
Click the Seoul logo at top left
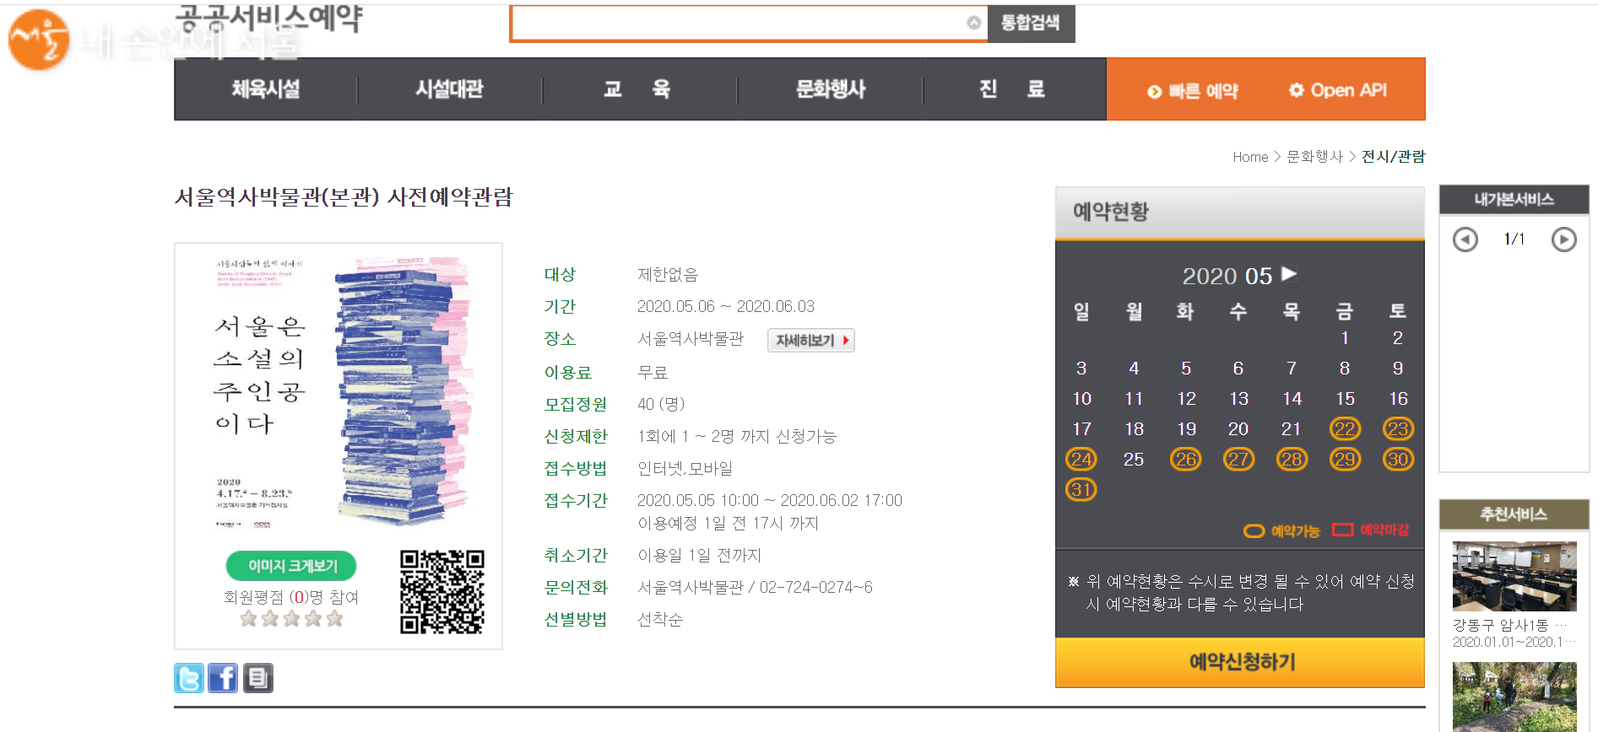(x=39, y=39)
